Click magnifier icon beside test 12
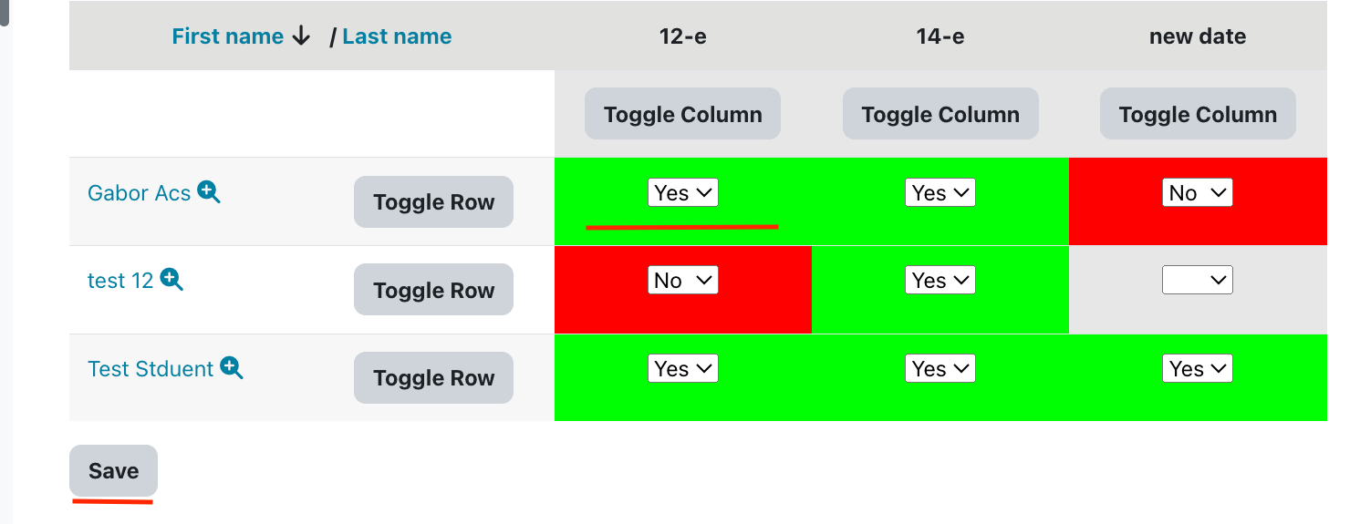The width and height of the screenshot is (1360, 524). pyautogui.click(x=171, y=280)
